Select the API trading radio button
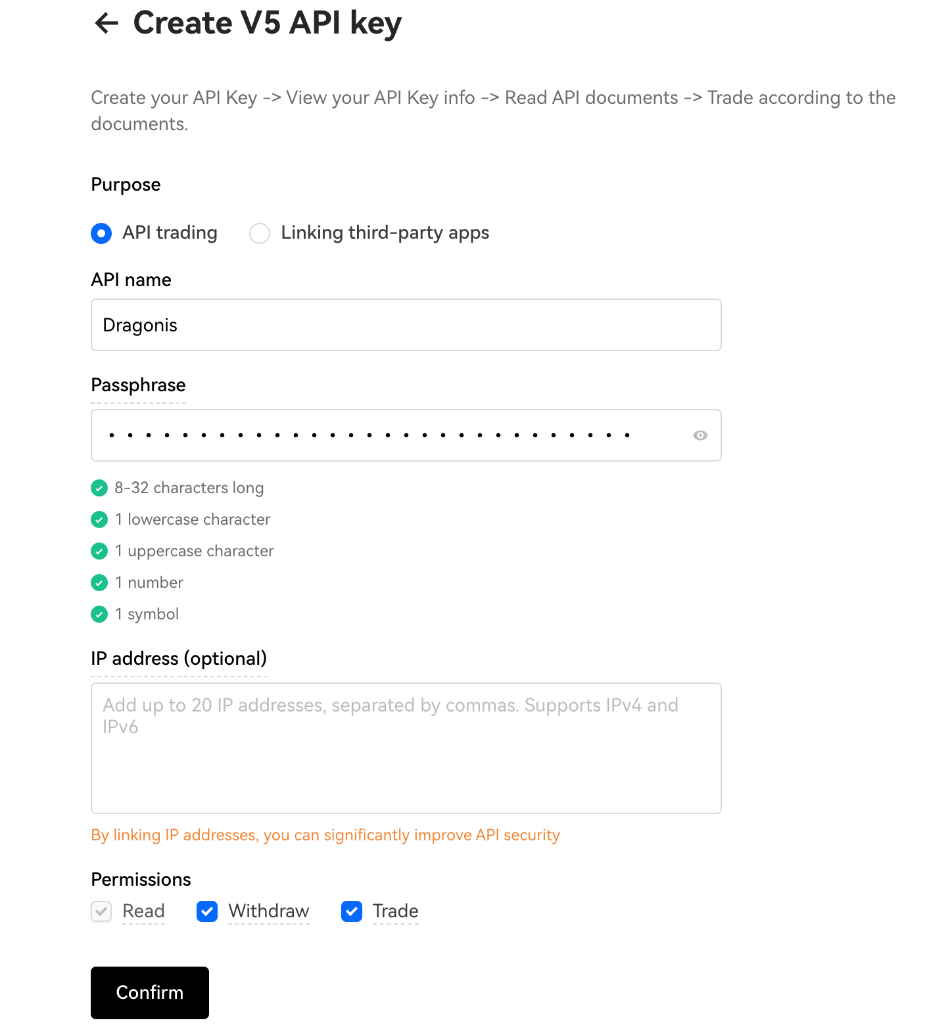Image resolution: width=927 pixels, height=1035 pixels. pos(101,233)
